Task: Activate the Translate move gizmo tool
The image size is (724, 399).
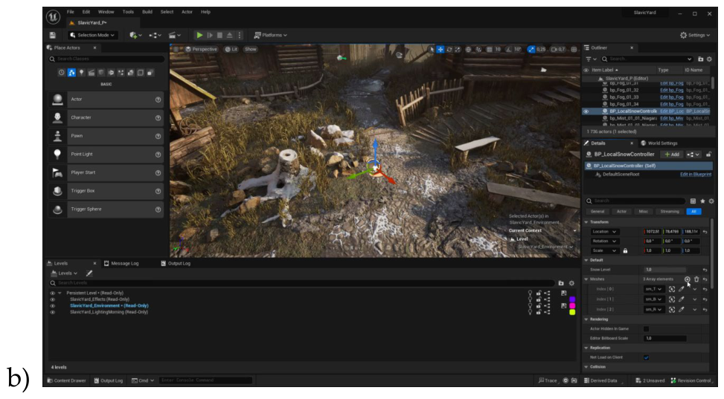Action: pyautogui.click(x=441, y=49)
